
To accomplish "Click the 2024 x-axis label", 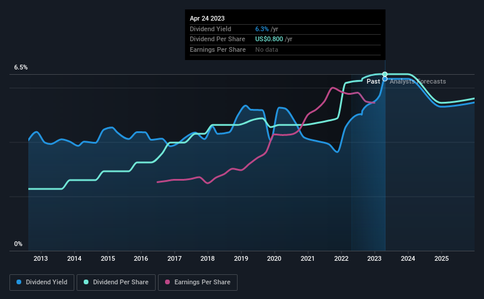I will coord(408,258).
